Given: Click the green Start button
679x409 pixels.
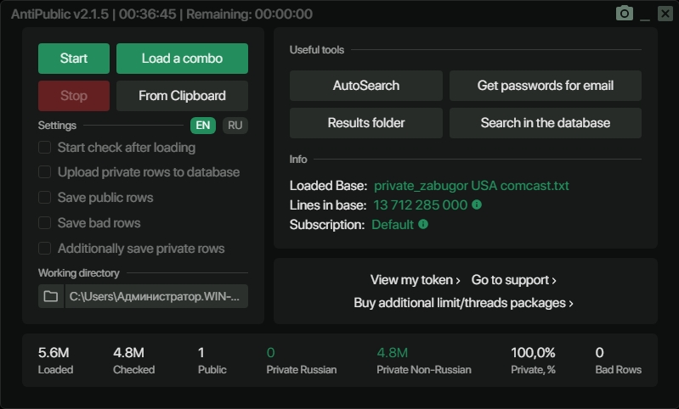Looking at the screenshot, I should tap(74, 59).
